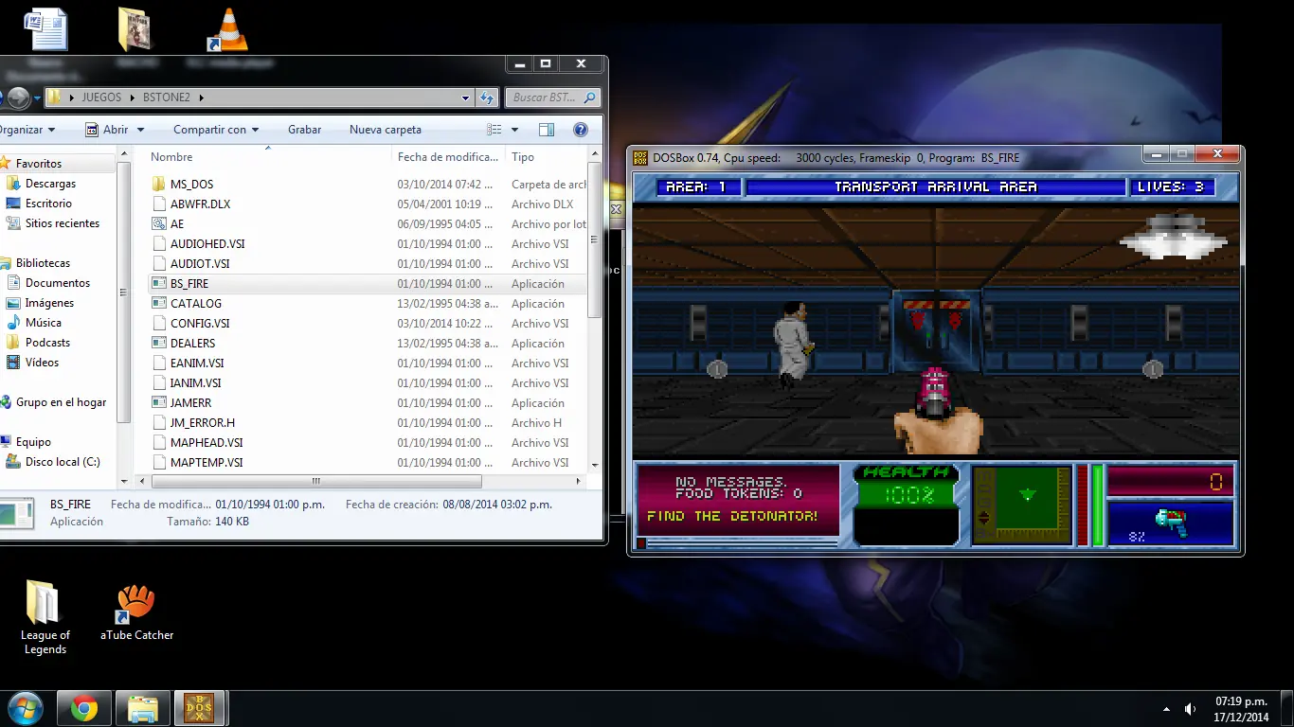Select the DEALERS application file
This screenshot has width=1294, height=727.
192,344
